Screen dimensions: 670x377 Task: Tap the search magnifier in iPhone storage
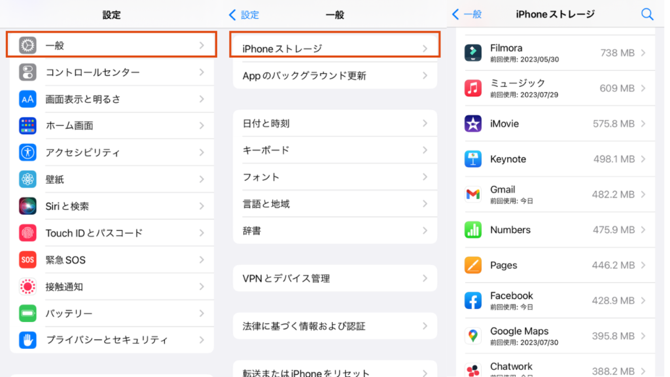click(x=647, y=14)
